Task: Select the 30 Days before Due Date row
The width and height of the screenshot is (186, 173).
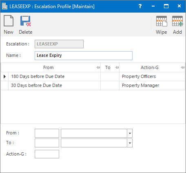Action: tap(93, 85)
